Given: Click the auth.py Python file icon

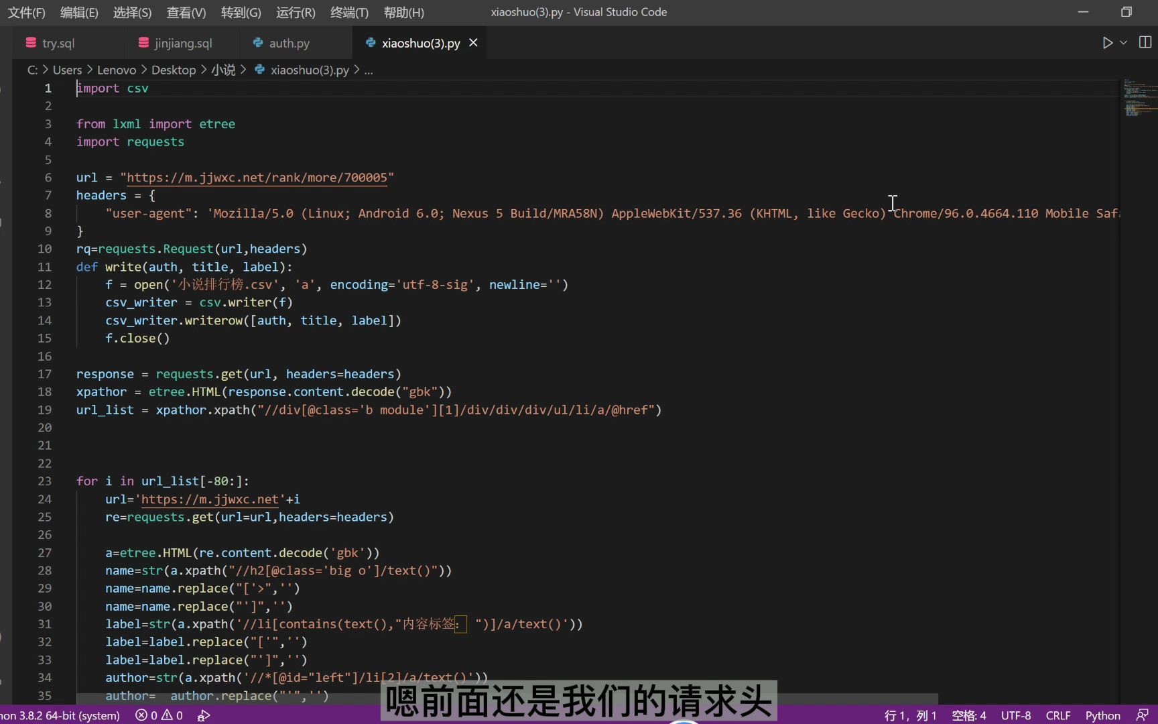Looking at the screenshot, I should click(258, 43).
